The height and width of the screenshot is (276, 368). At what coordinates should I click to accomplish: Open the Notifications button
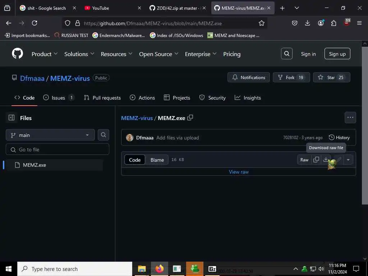point(249,77)
